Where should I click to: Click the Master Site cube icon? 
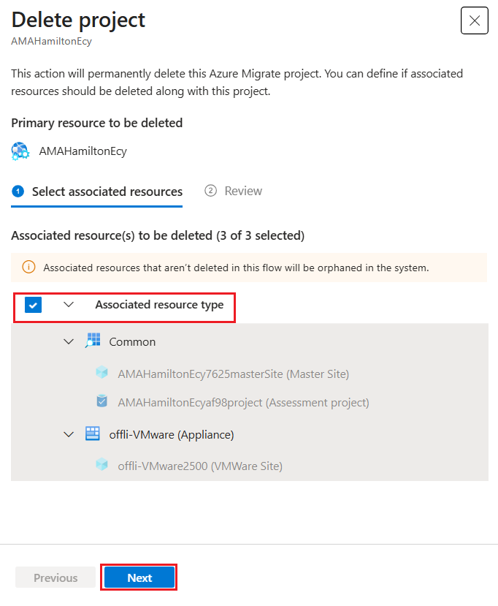coord(102,373)
